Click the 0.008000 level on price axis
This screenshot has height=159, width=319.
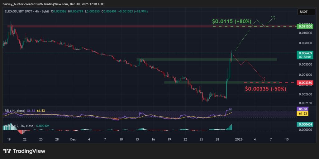coord(304,43)
